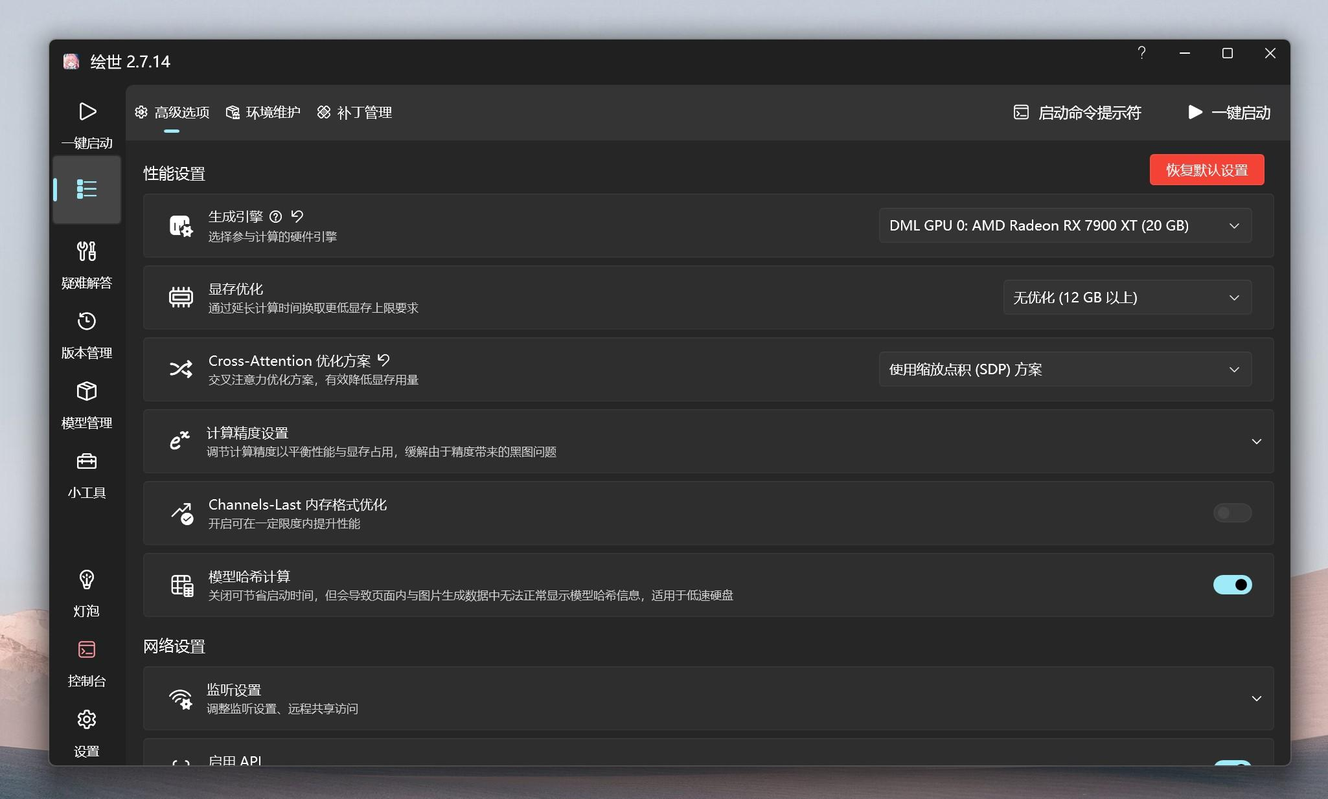Viewport: 1328px width, 799px height.
Task: Reset Cross-Attention option with undo arrow
Action: tap(384, 360)
